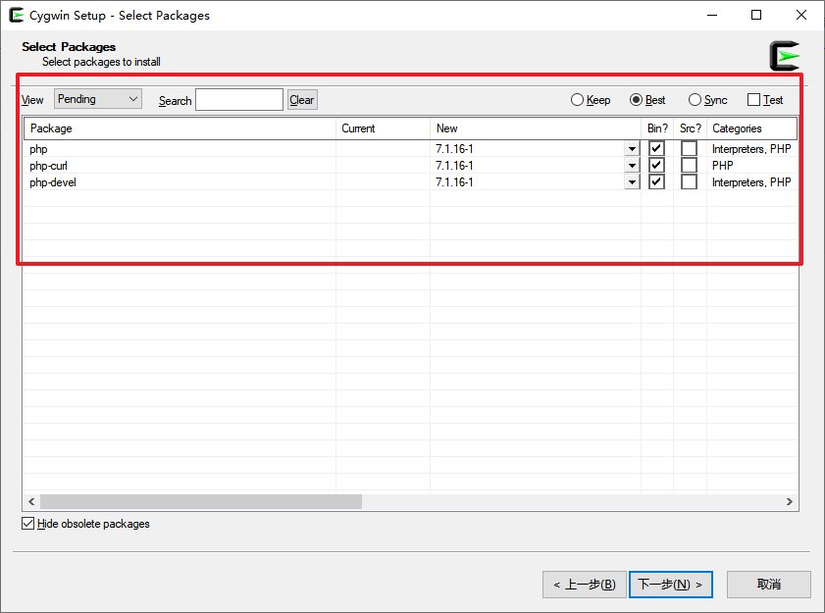Click the Categories column header
Image resolution: width=825 pixels, height=613 pixels.
751,128
